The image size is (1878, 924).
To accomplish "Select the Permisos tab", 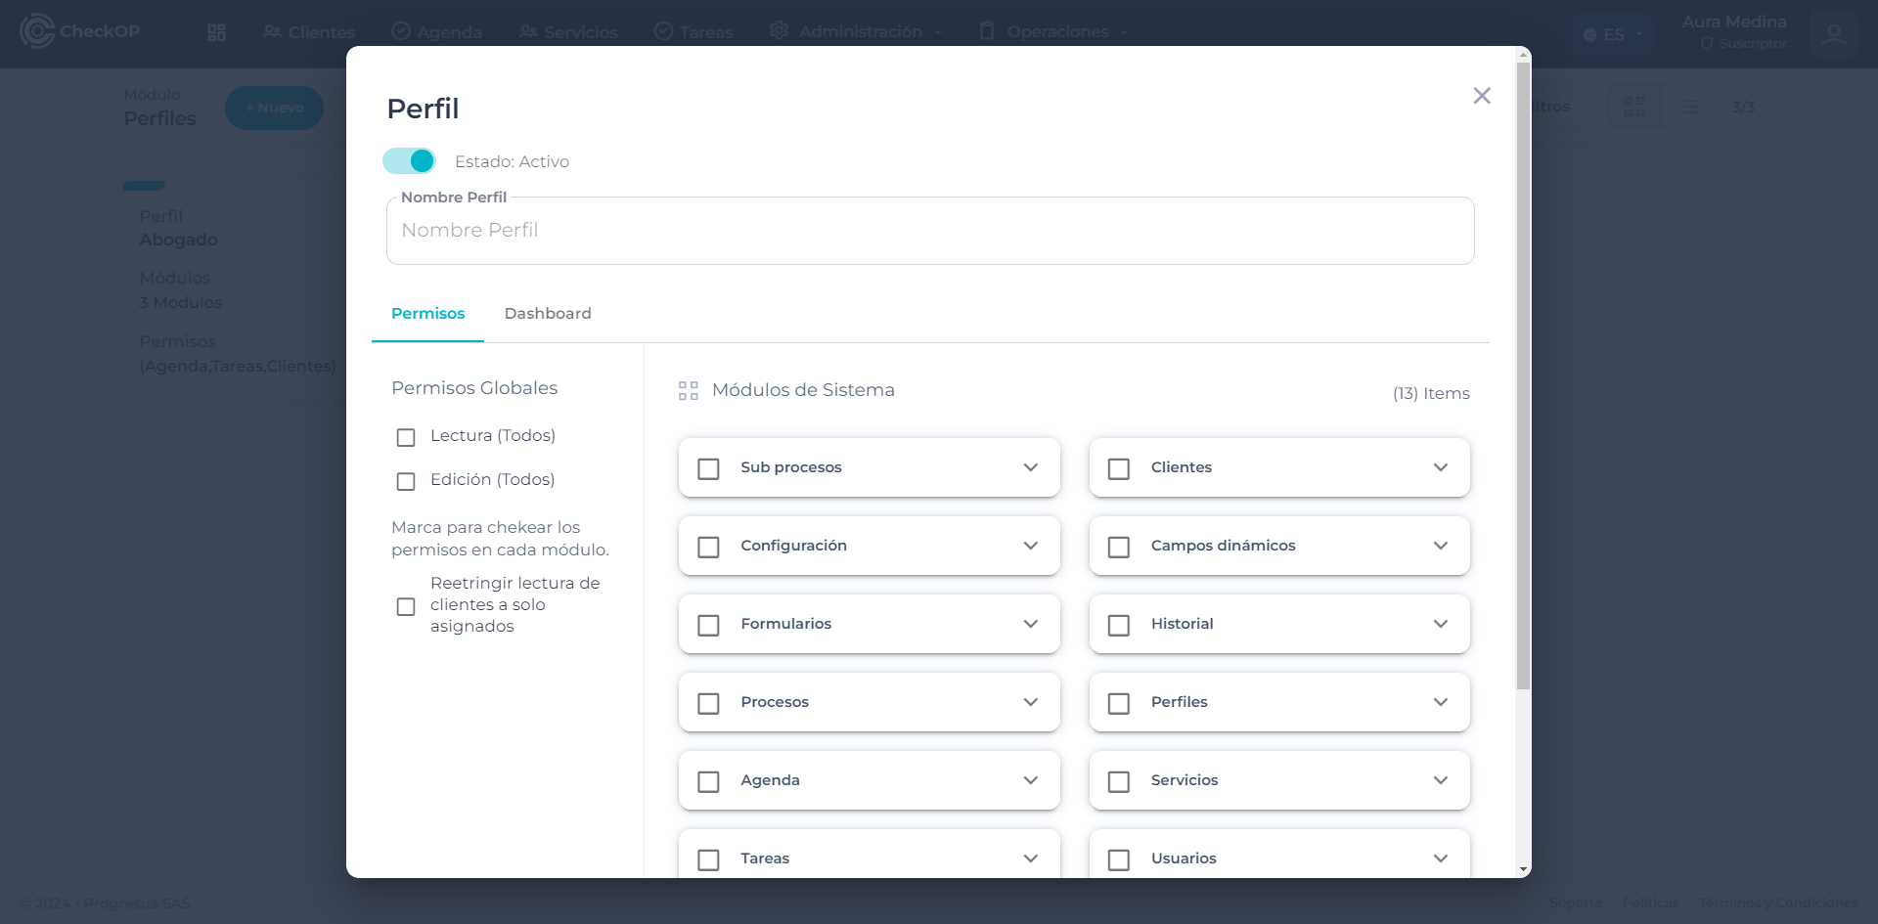I will [427, 314].
